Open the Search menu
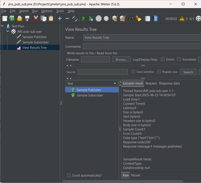 24,11
